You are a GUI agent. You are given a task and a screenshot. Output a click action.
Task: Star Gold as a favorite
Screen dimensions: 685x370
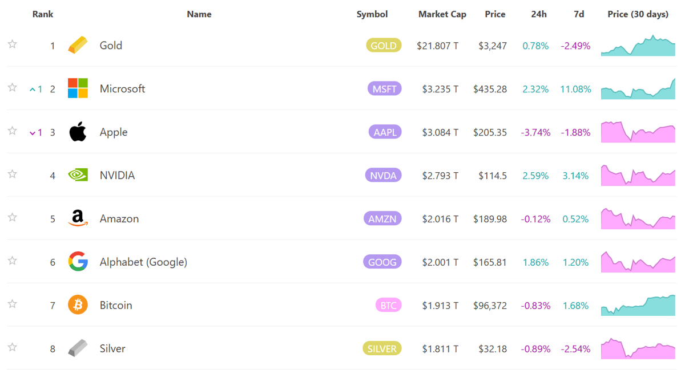pos(12,44)
